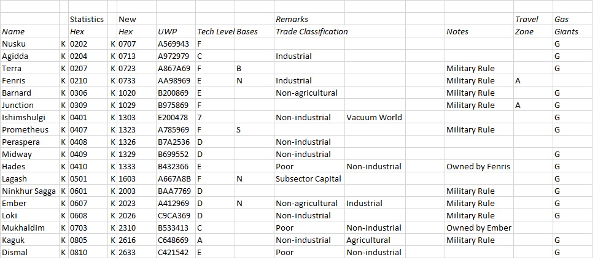614x276 pixels.
Task: Select the cell containing Nusku
Action: click(x=29, y=44)
